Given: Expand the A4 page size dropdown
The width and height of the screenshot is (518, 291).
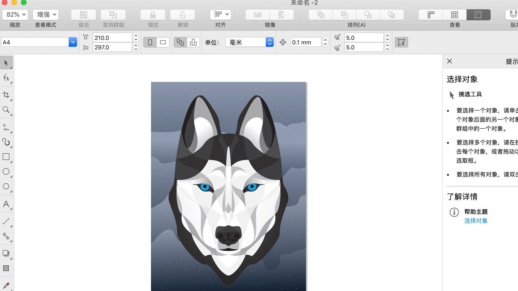Looking at the screenshot, I should pos(73,42).
